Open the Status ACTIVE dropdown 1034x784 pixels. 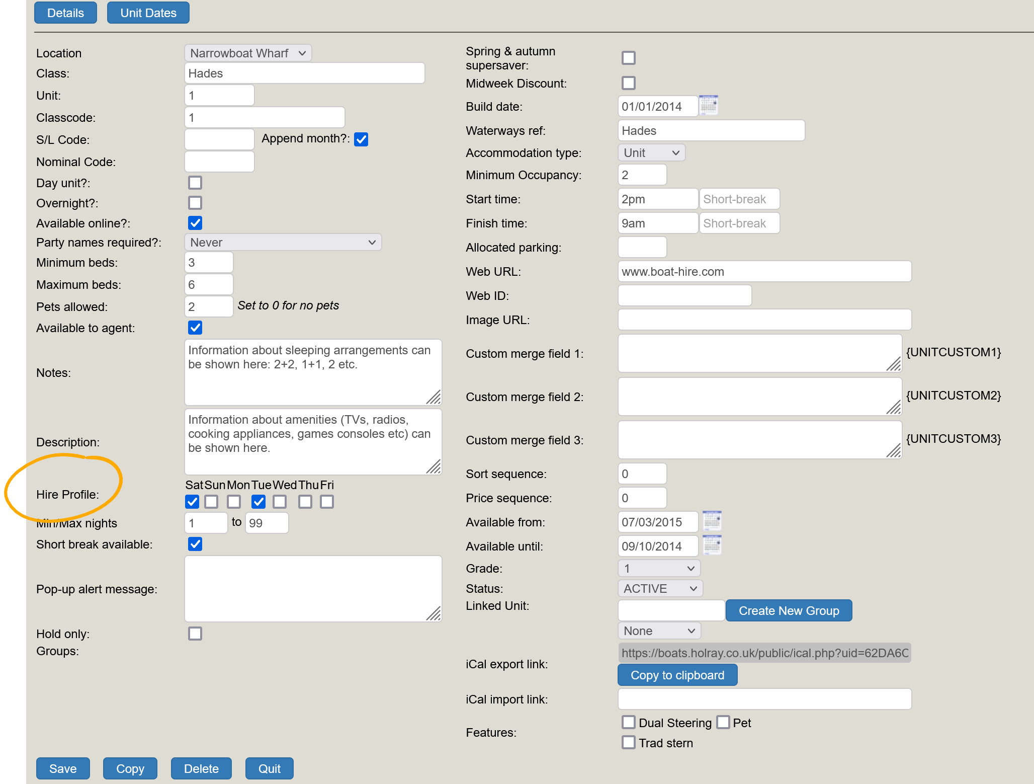click(659, 588)
